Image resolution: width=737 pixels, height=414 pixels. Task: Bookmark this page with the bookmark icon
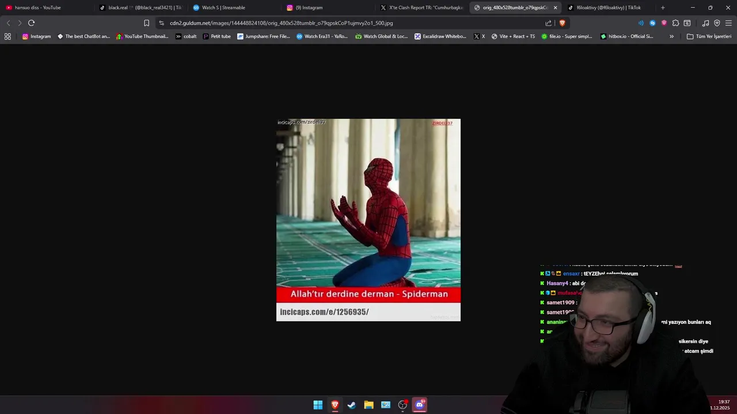click(x=146, y=23)
